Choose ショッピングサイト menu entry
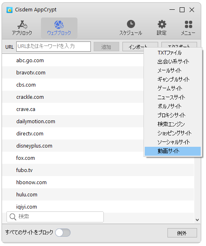This screenshot has width=206, height=246. pyautogui.click(x=173, y=133)
